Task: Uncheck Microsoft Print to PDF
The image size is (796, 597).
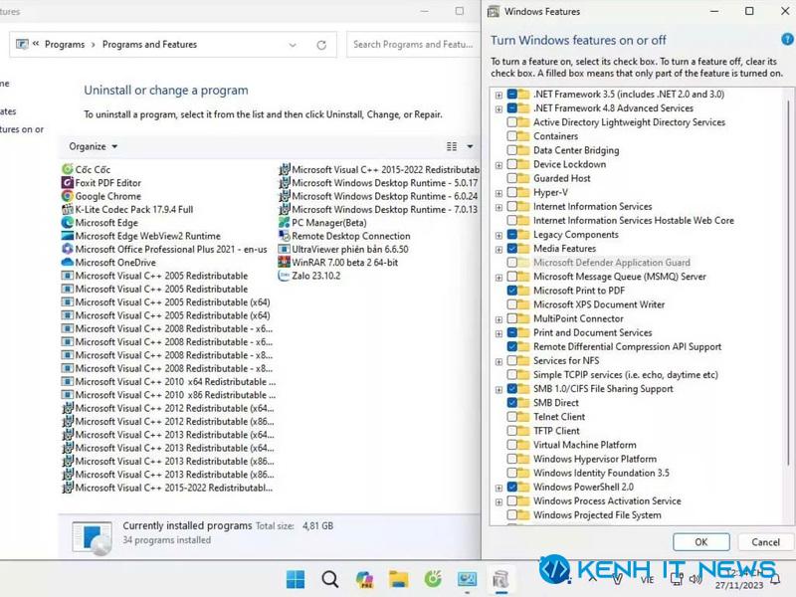Action: coord(512,291)
